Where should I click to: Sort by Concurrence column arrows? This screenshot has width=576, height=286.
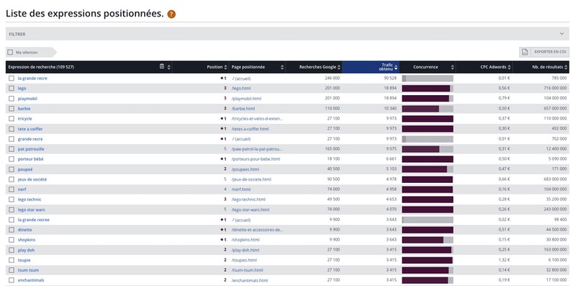[452, 67]
